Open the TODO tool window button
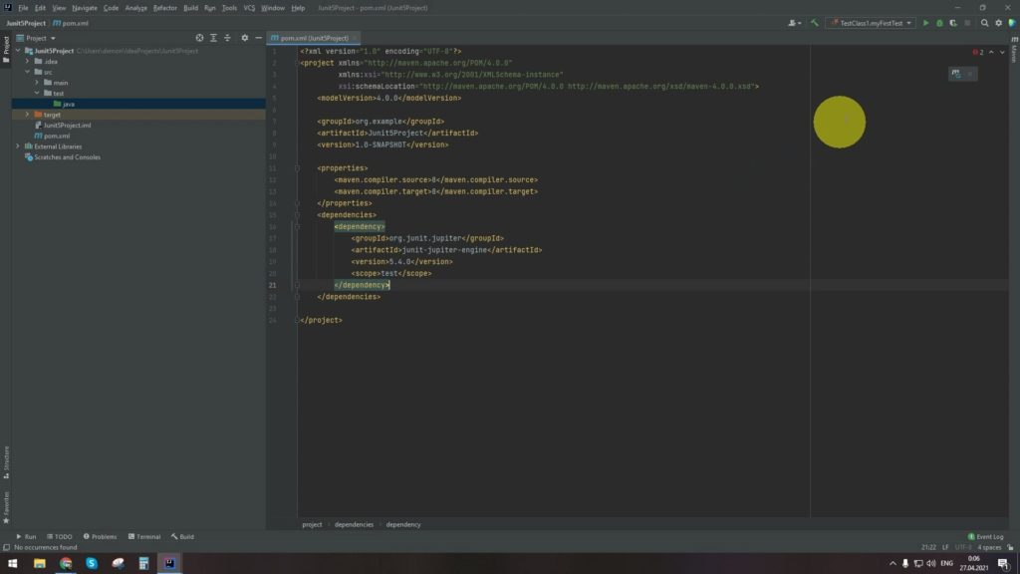This screenshot has height=574, width=1020. click(x=59, y=537)
